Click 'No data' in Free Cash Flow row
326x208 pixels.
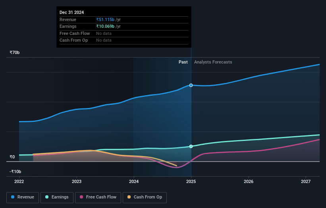pyautogui.click(x=104, y=33)
